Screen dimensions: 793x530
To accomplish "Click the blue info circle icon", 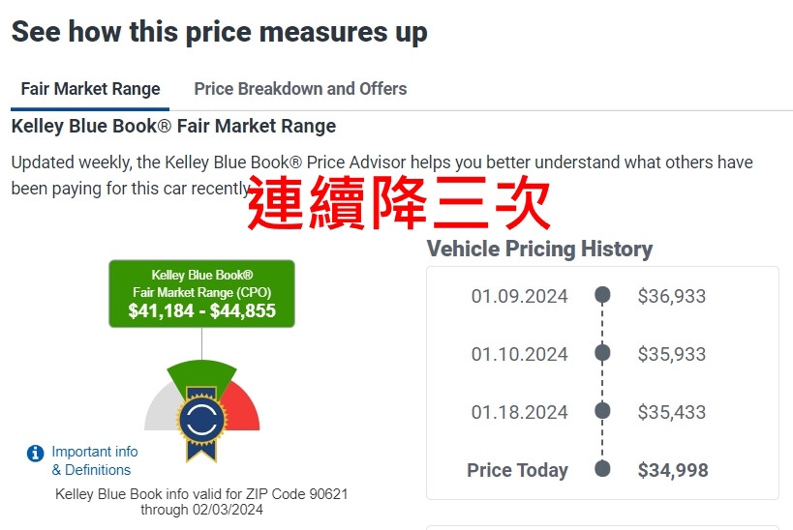I will click(x=35, y=453).
